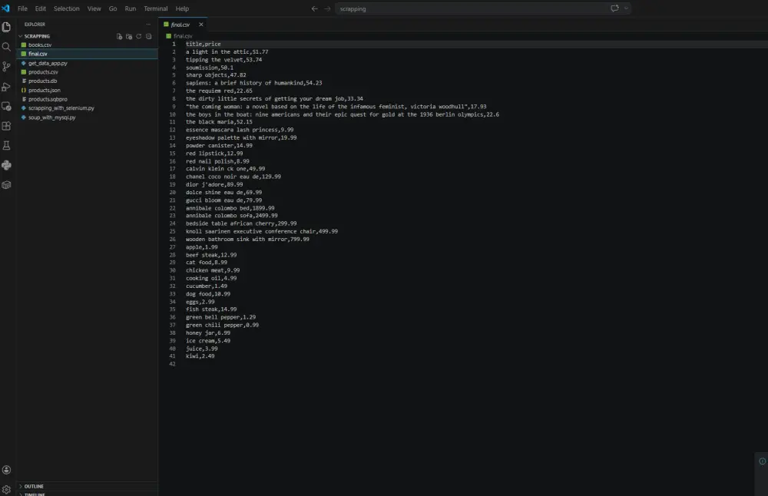768x496 pixels.
Task: Open products.json file
Action: tap(44, 90)
